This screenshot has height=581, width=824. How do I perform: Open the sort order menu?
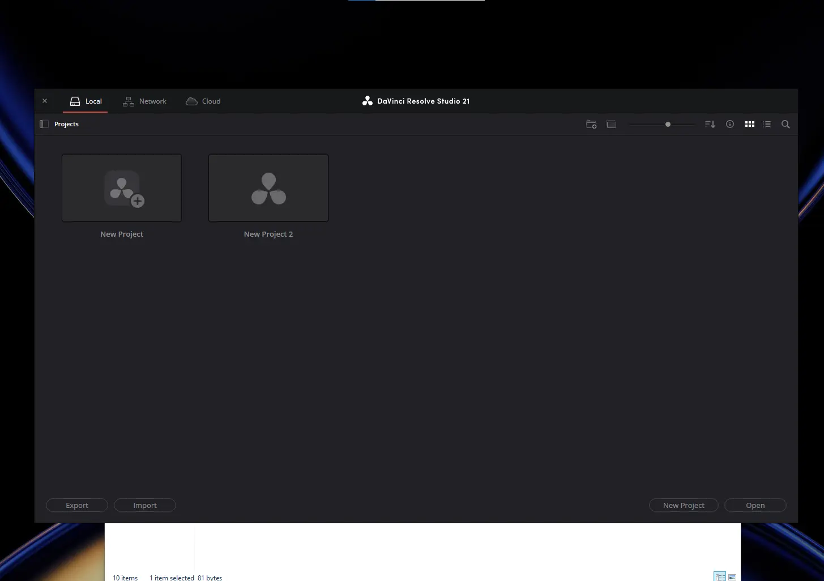[x=710, y=124]
